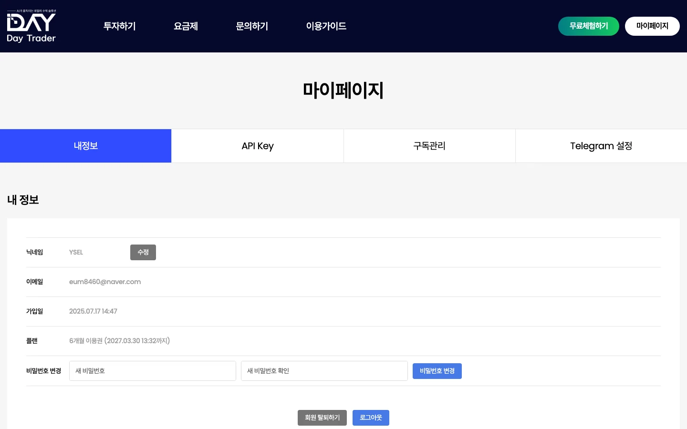Focus the 새 비밀번호 input field
Image resolution: width=687 pixels, height=429 pixels.
153,371
